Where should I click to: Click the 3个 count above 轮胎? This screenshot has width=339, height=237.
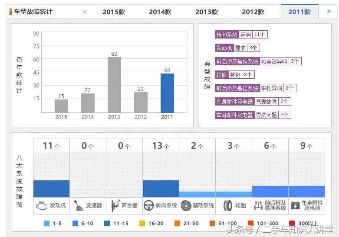[x=234, y=146]
